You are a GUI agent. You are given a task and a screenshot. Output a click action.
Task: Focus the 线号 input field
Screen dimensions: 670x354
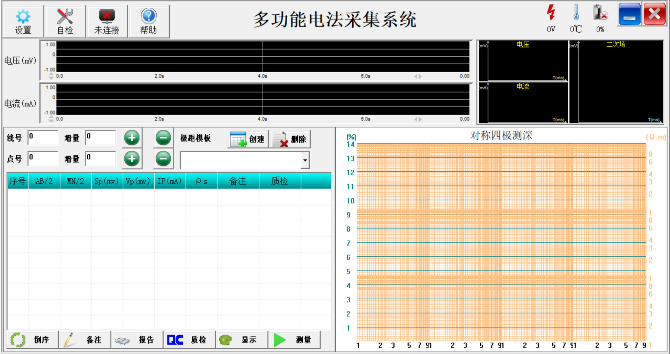[43, 138]
